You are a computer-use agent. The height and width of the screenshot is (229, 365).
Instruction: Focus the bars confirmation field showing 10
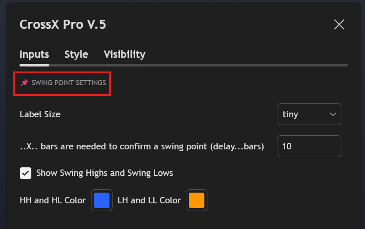click(309, 146)
